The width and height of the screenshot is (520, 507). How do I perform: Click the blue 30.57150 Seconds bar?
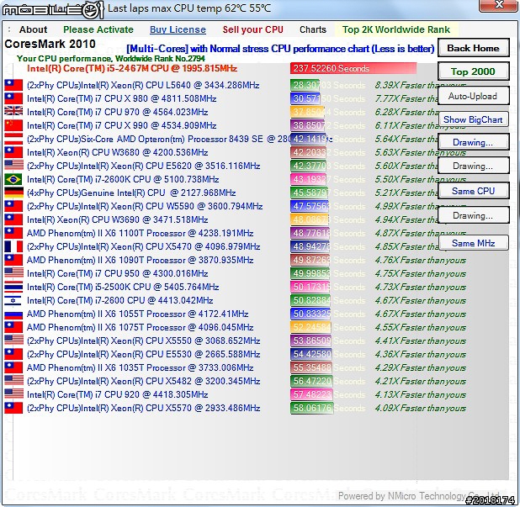click(x=305, y=98)
